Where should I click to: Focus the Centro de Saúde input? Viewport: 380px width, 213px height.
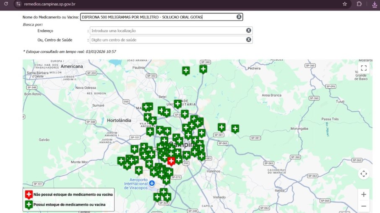[x=168, y=40]
